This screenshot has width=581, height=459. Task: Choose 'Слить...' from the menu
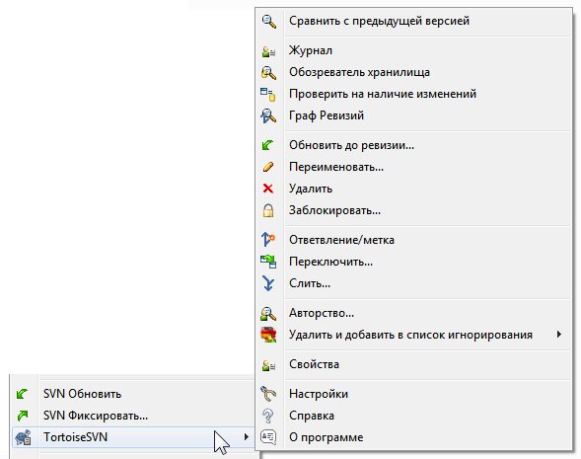[413, 283]
